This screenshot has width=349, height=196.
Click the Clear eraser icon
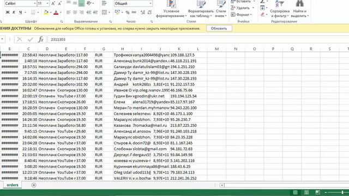click(262, 15)
